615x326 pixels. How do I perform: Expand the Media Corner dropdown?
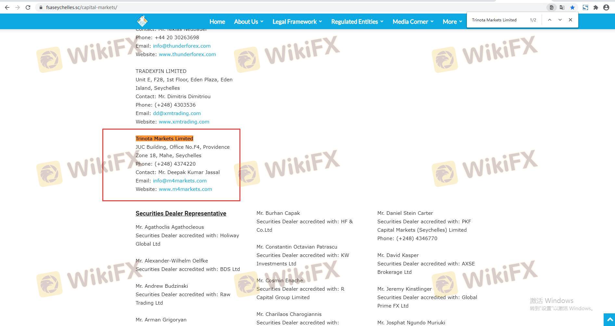(413, 22)
